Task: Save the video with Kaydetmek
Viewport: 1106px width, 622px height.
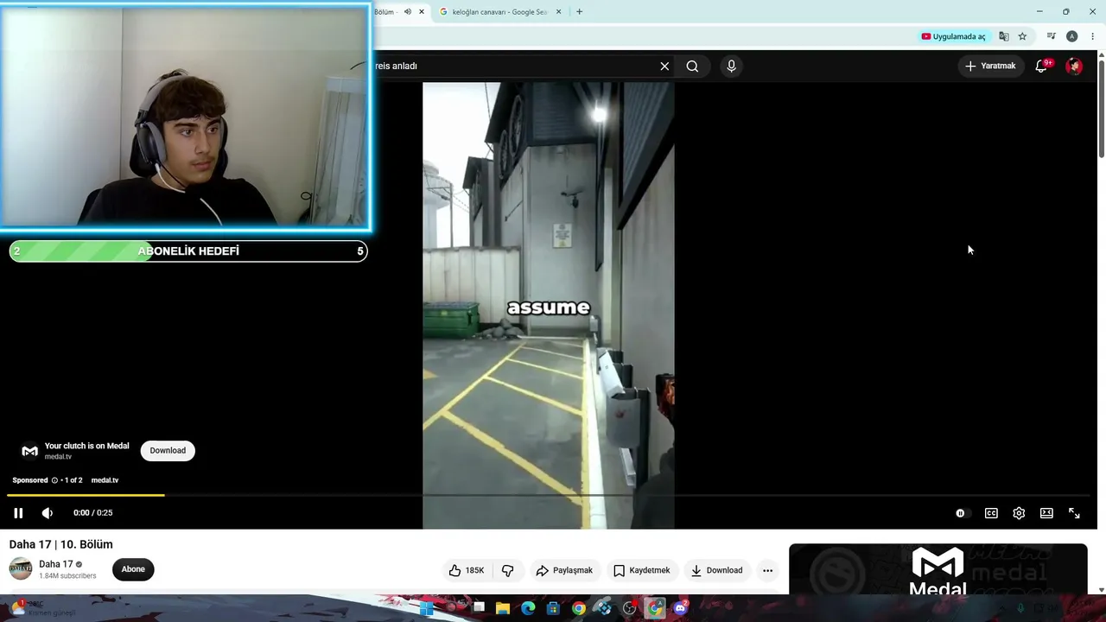Action: tap(642, 570)
